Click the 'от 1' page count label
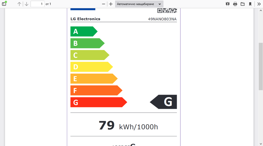Screen dimensions: 263x146 coord(48,4)
